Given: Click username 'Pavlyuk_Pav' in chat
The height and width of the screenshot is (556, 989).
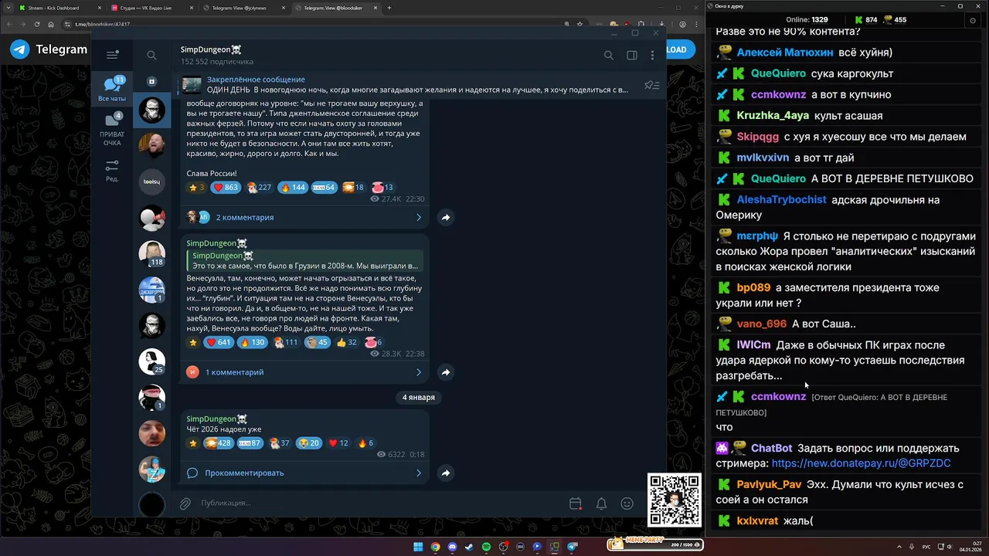Looking at the screenshot, I should click(769, 485).
